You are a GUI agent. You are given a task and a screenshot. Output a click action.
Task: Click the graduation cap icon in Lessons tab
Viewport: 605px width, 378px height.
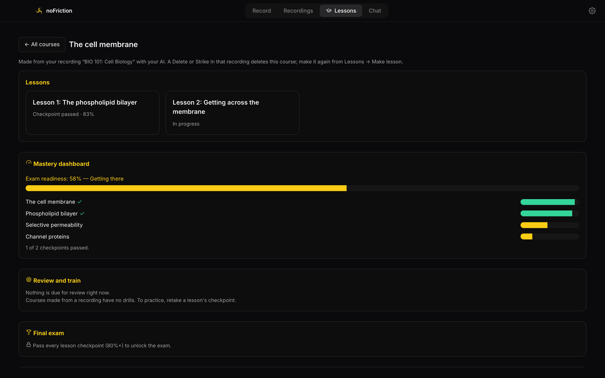point(329,11)
